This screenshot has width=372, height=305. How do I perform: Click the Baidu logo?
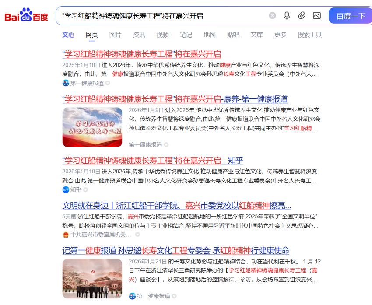point(26,16)
